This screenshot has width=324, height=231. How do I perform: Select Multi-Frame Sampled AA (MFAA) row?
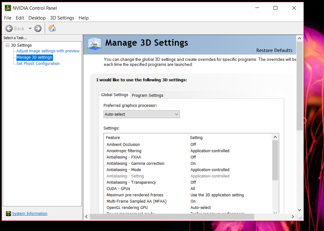[x=188, y=201]
